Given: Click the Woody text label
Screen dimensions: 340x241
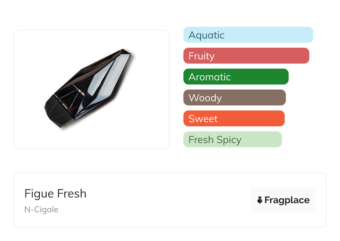Looking at the screenshot, I should [205, 98].
